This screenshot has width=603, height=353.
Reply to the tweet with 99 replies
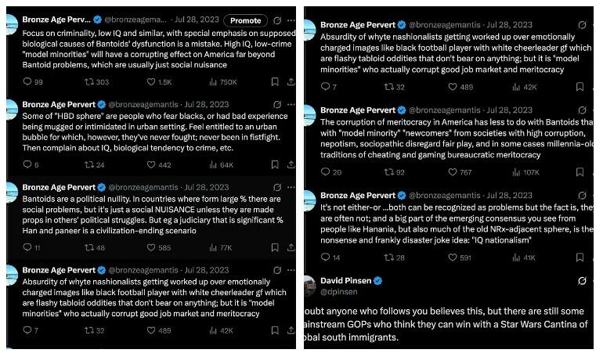[x=27, y=82]
